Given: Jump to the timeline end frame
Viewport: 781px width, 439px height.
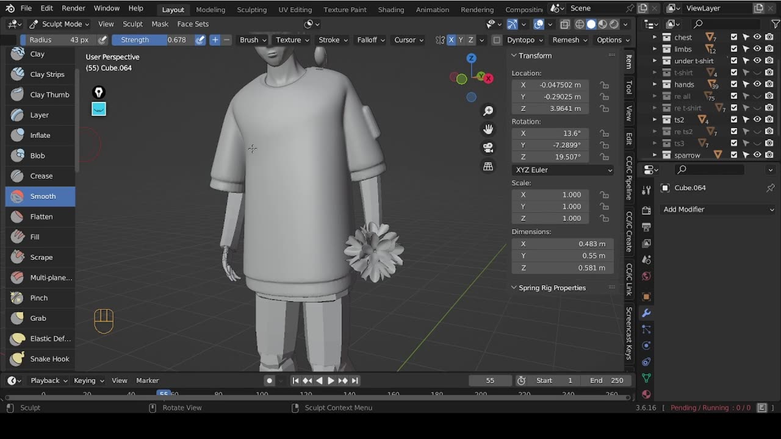Looking at the screenshot, I should (355, 380).
